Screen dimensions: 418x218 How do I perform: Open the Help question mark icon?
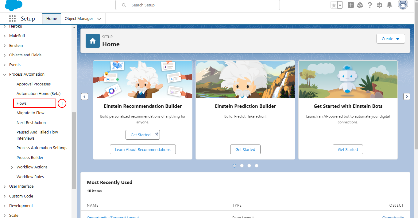click(370, 5)
